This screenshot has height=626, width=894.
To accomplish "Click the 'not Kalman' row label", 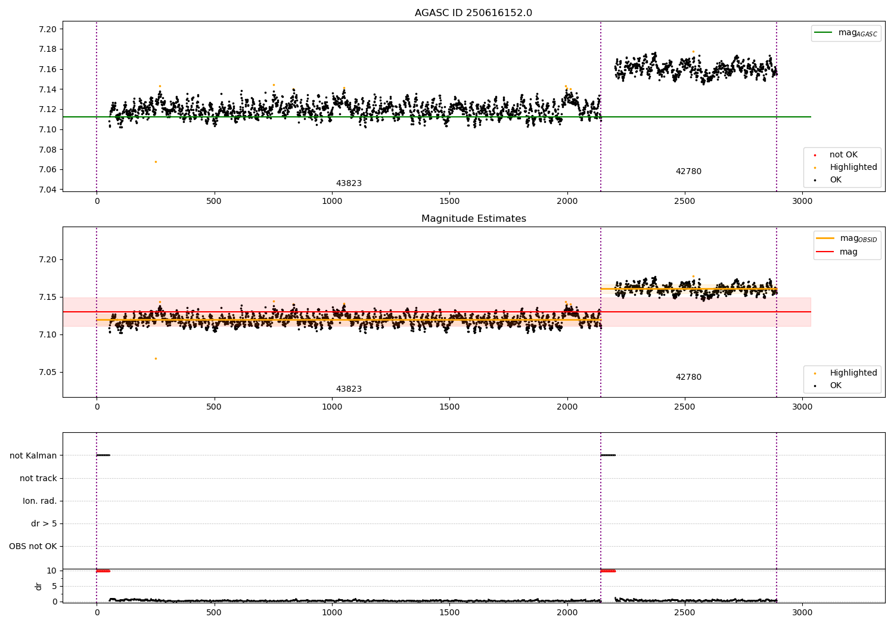I will pyautogui.click(x=33, y=455).
